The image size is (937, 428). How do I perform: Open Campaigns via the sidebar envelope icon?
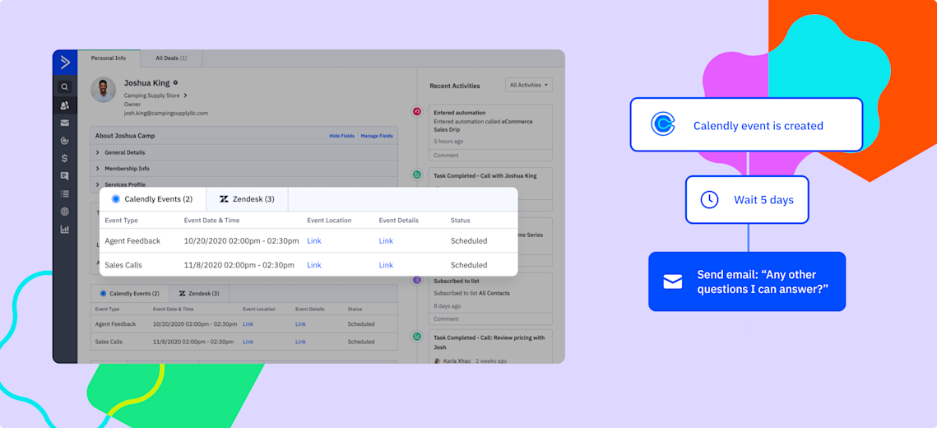click(64, 123)
